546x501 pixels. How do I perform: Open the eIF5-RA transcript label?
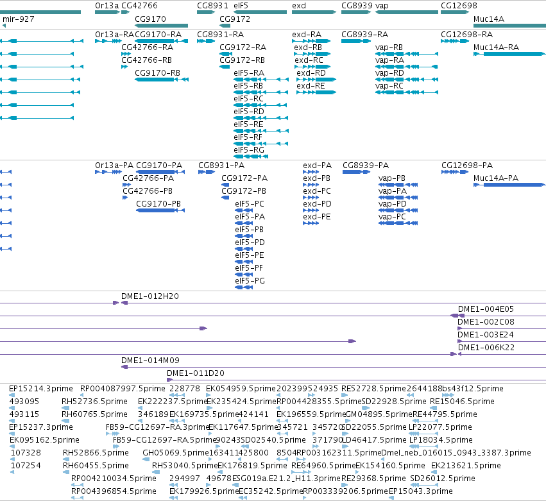pyautogui.click(x=249, y=73)
